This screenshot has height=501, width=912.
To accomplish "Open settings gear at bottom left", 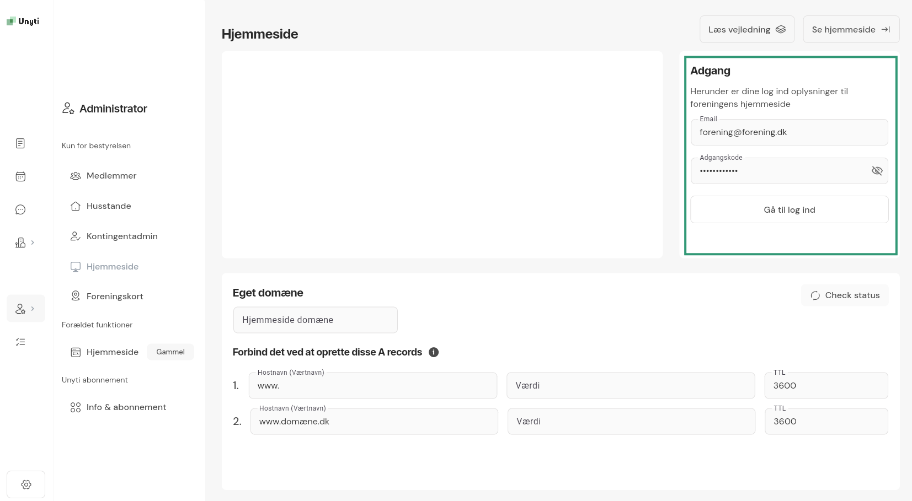I will tap(26, 484).
